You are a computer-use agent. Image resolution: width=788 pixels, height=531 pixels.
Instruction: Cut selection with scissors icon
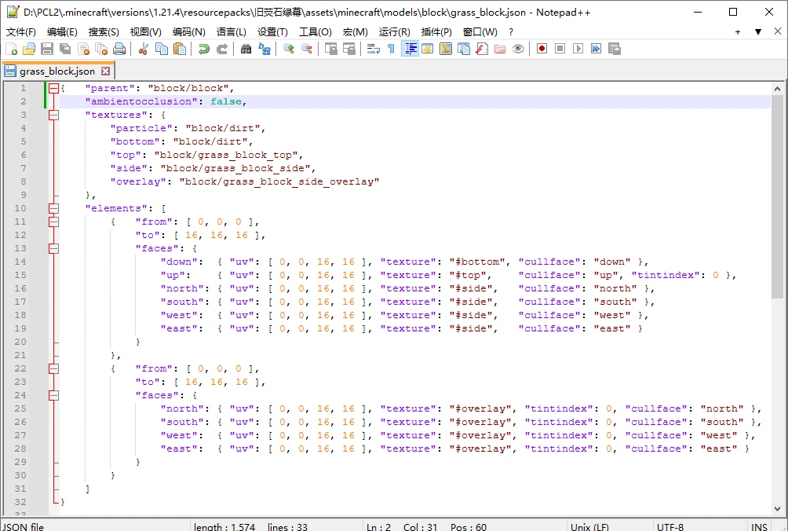(x=143, y=49)
